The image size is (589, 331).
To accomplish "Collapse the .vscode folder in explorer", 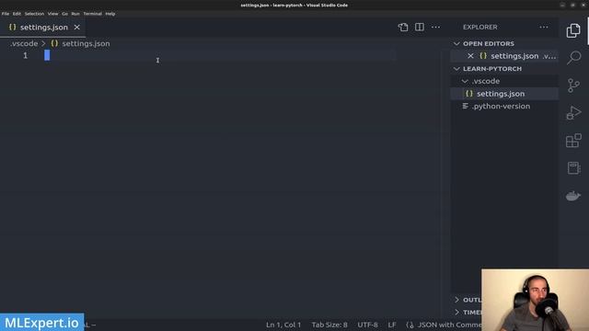I will [504, 81].
